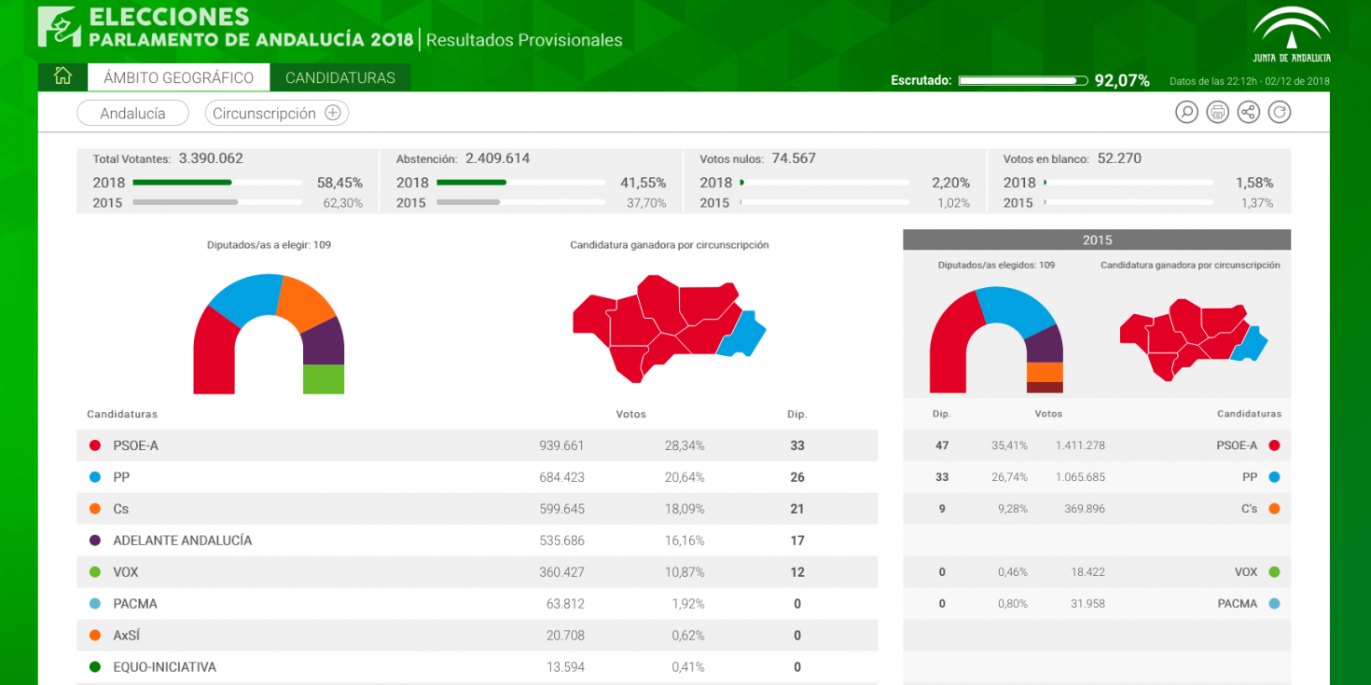Share results using the share icon
This screenshot has height=685, width=1371.
(1248, 113)
